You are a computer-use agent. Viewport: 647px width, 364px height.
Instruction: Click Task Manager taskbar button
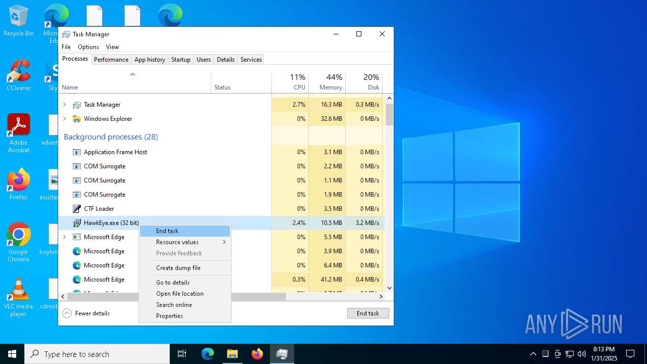click(282, 354)
